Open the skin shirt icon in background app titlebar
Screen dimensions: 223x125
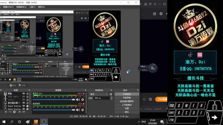[150, 4]
